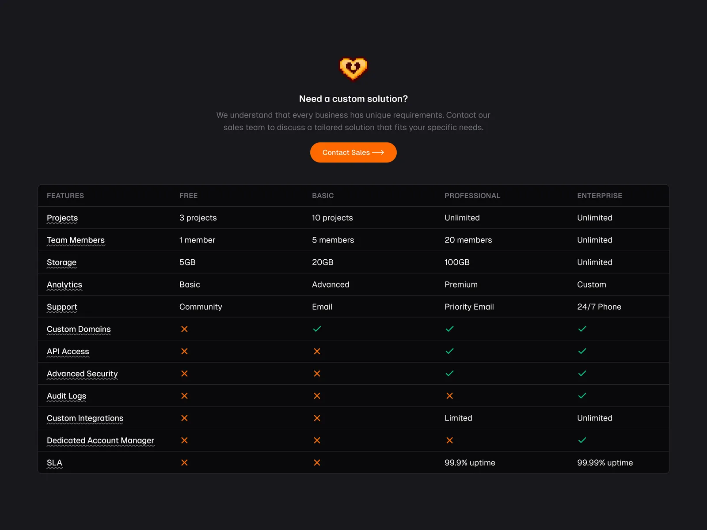Click the Analytics feature label
Viewport: 707px width, 530px height.
tap(65, 284)
